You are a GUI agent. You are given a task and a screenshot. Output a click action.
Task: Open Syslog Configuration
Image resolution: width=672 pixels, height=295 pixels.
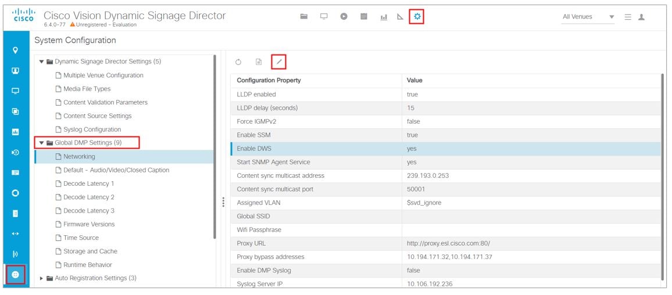(92, 129)
